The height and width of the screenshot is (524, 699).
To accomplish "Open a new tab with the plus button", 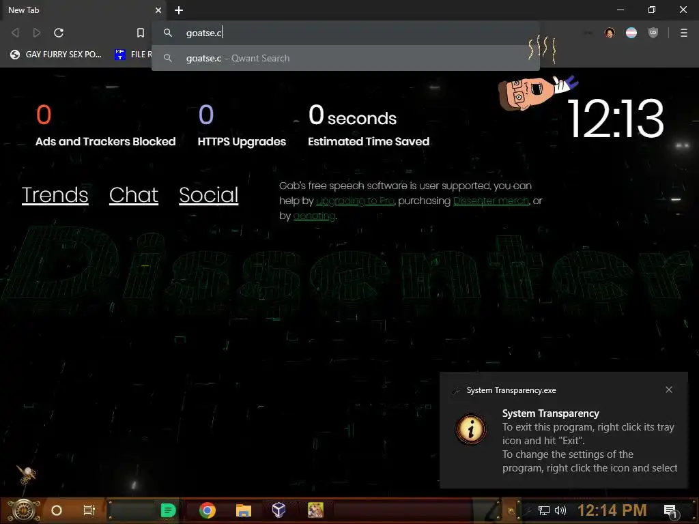I will [179, 10].
